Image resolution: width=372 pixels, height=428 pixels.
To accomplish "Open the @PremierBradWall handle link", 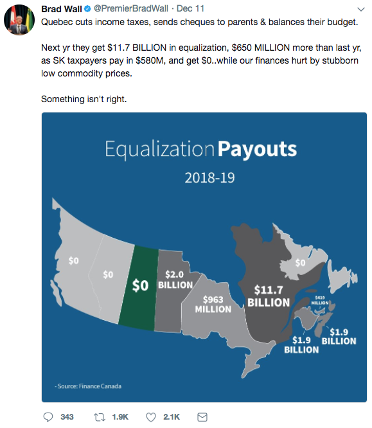I will [130, 9].
